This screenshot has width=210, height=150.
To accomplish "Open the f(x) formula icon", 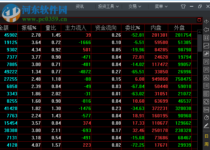I will click(206, 110).
